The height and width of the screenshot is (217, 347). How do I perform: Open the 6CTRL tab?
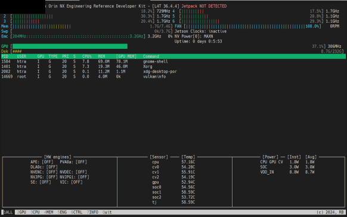pos(76,212)
